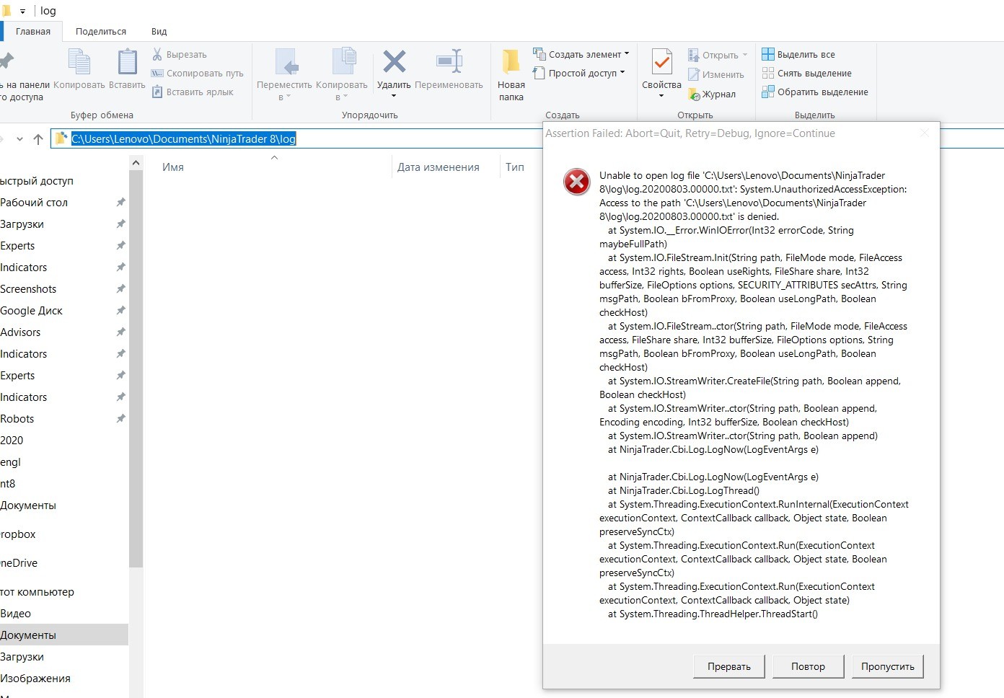Open Properties (Свойства) checkmark icon
Viewport: 1004px width, 698px height.
[661, 63]
